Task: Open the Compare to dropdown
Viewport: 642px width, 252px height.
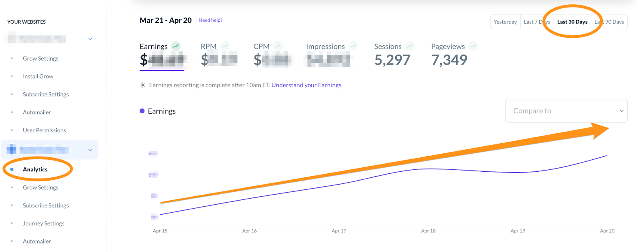Action: tap(566, 111)
